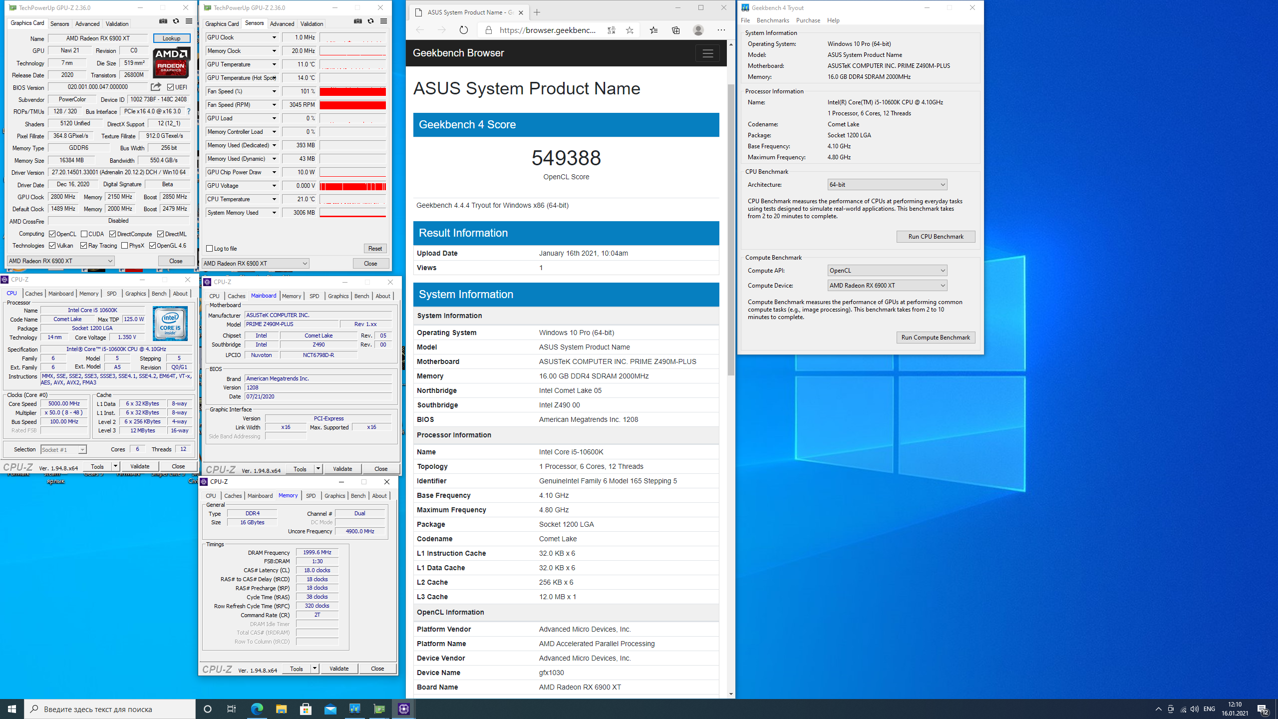
Task: Click the camera icon in GPU-Z Sensors window
Action: pyautogui.click(x=358, y=21)
